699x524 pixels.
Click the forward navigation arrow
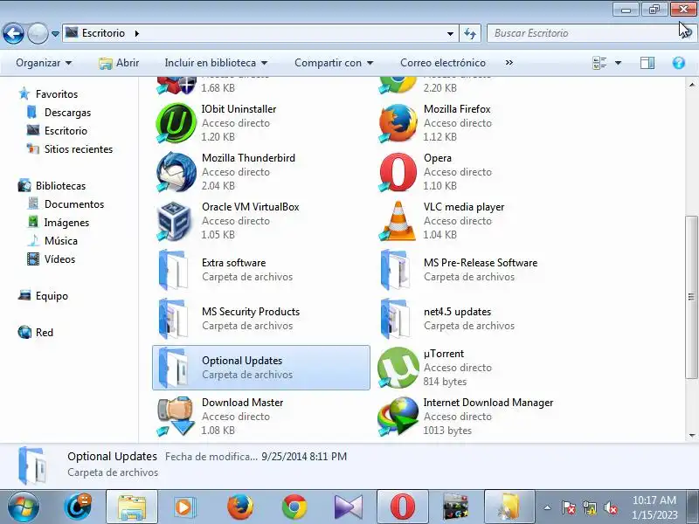38,33
